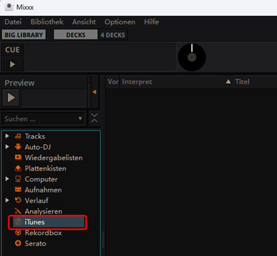Select Auto-DJ in the sidebar
This screenshot has height=256, width=277.
[38, 147]
